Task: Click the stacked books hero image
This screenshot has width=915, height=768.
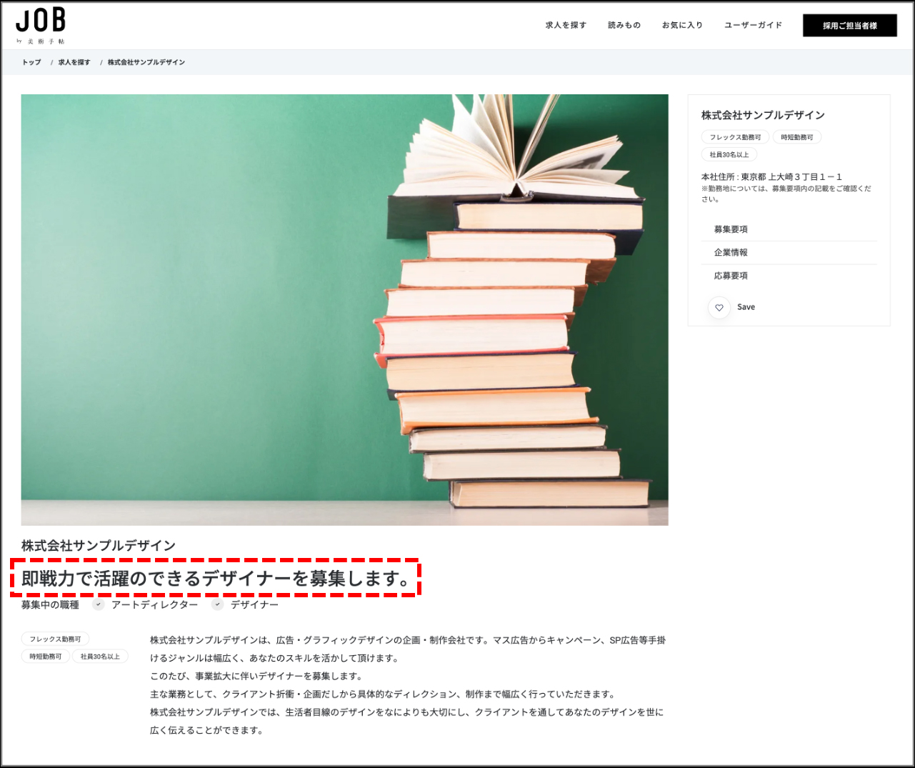Action: [x=344, y=309]
